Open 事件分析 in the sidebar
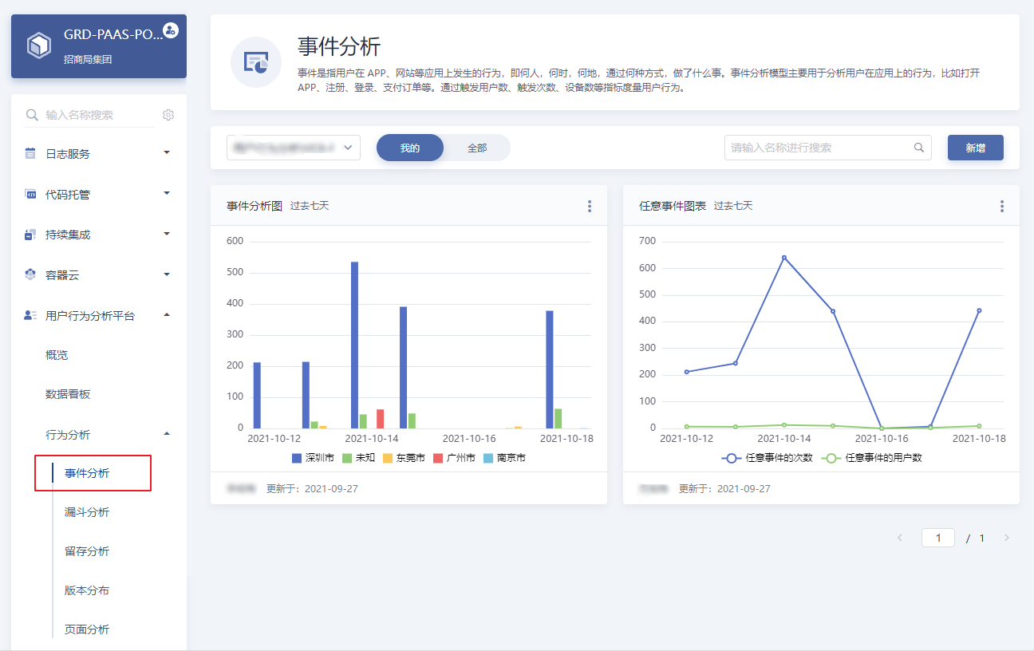 pyautogui.click(x=87, y=473)
